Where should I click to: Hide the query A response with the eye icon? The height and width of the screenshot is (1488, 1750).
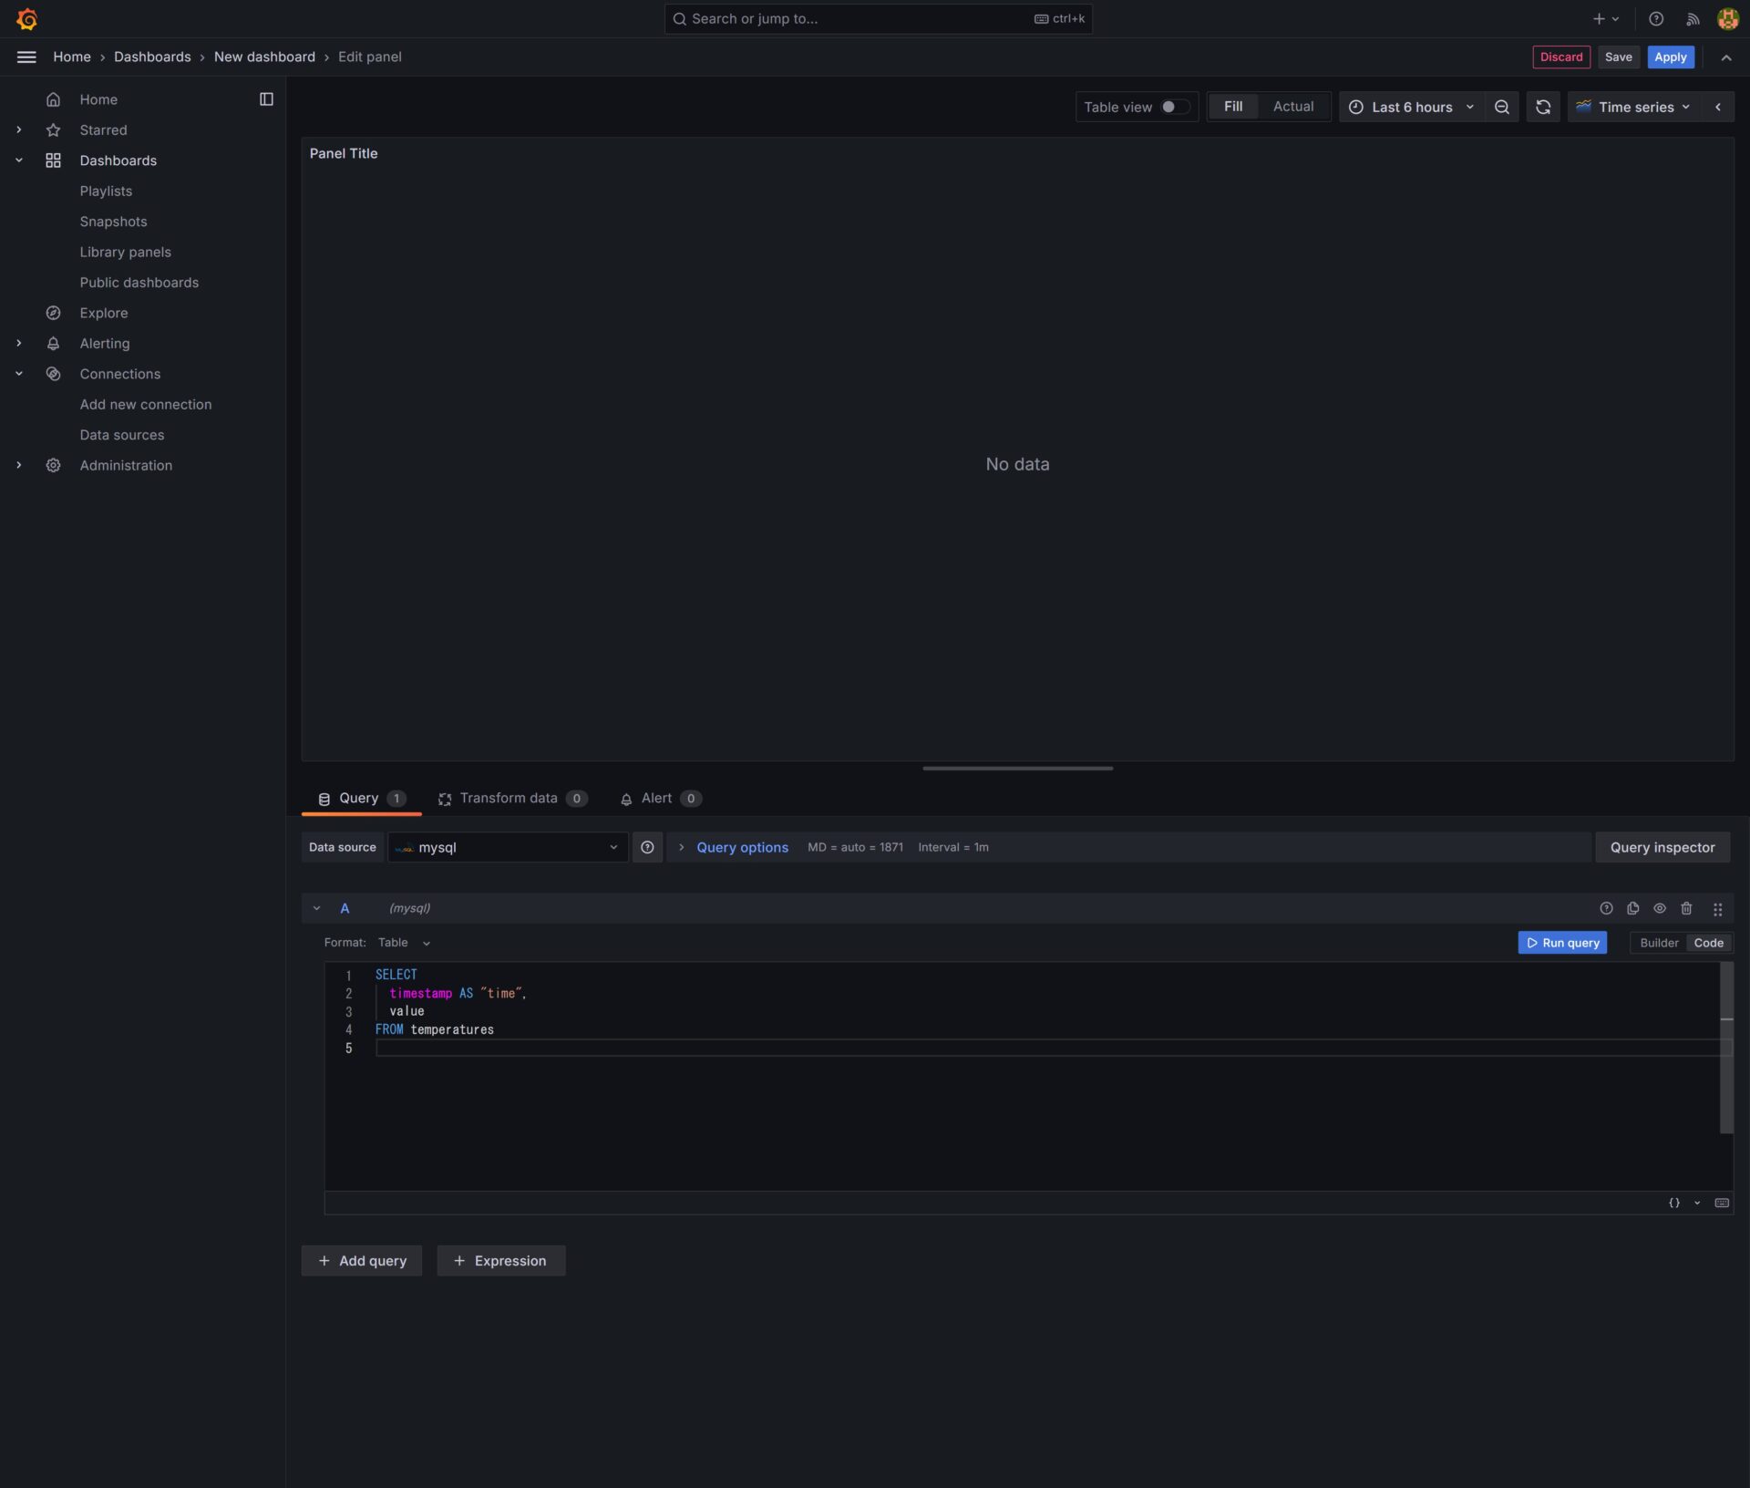click(x=1659, y=908)
